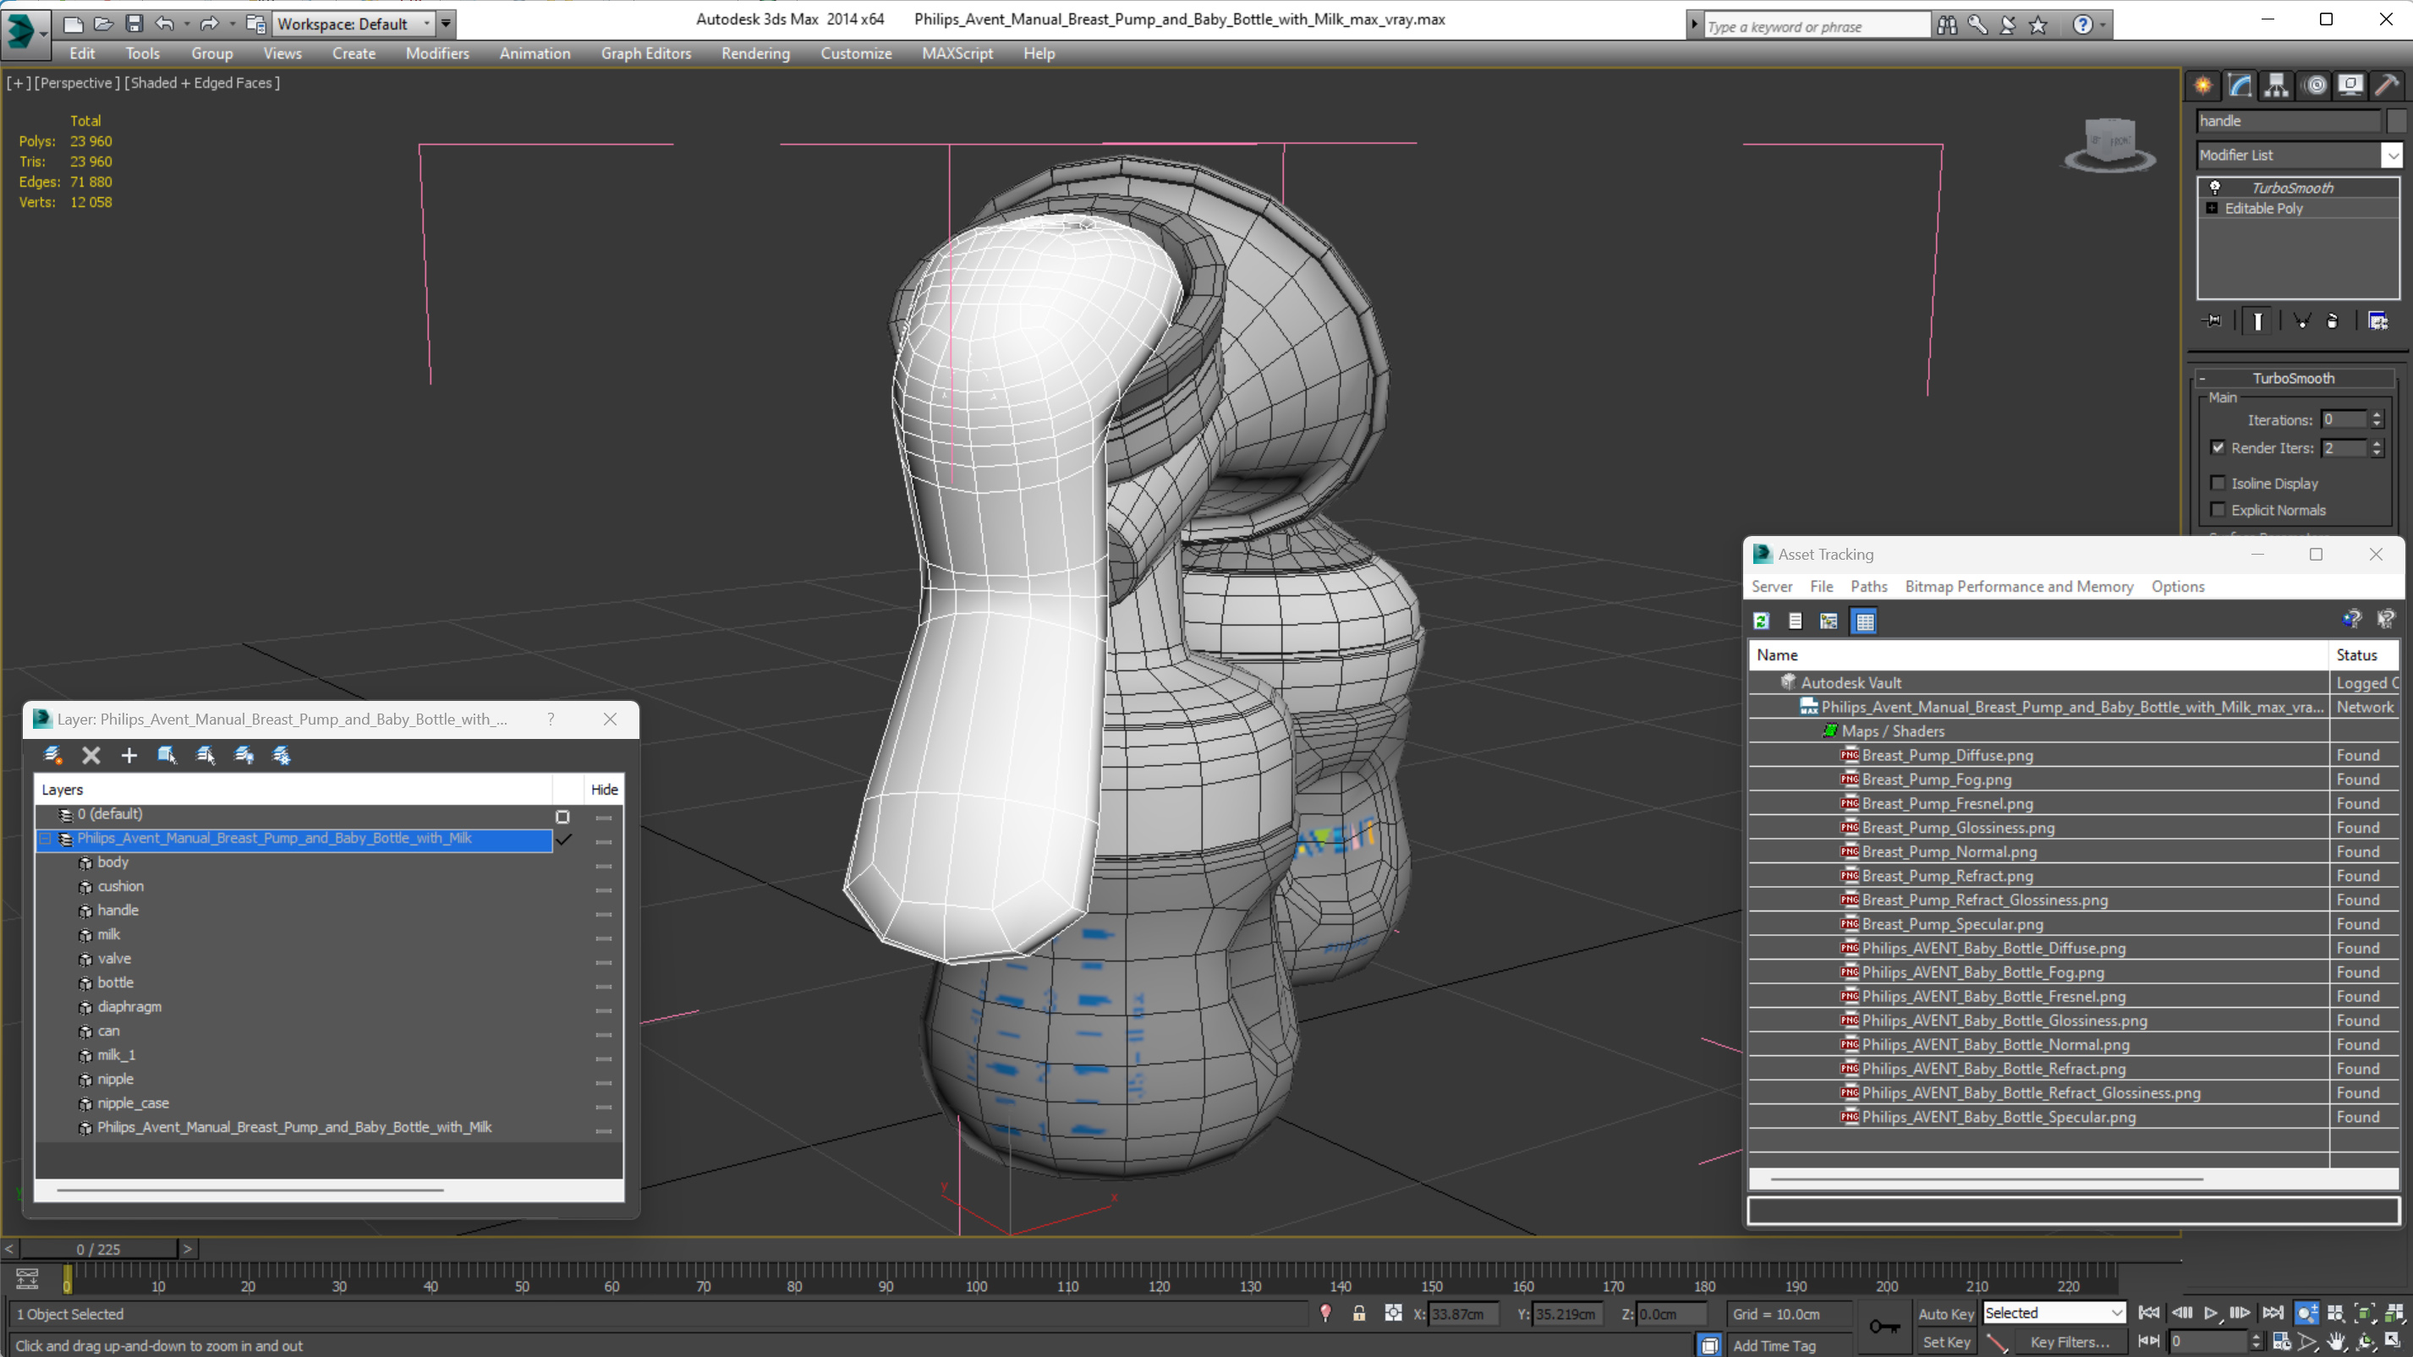Enable Explicit Normals checkbox
Screen dimensions: 2413x1357
(x=2218, y=510)
